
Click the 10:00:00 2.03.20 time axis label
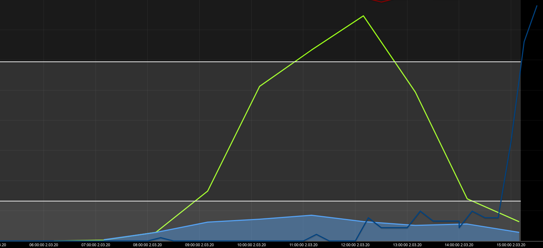coord(251,245)
